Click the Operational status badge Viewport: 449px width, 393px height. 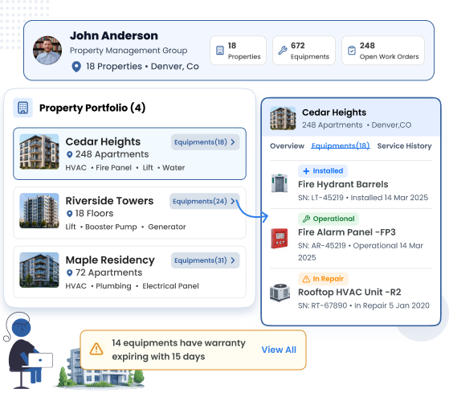coord(329,219)
